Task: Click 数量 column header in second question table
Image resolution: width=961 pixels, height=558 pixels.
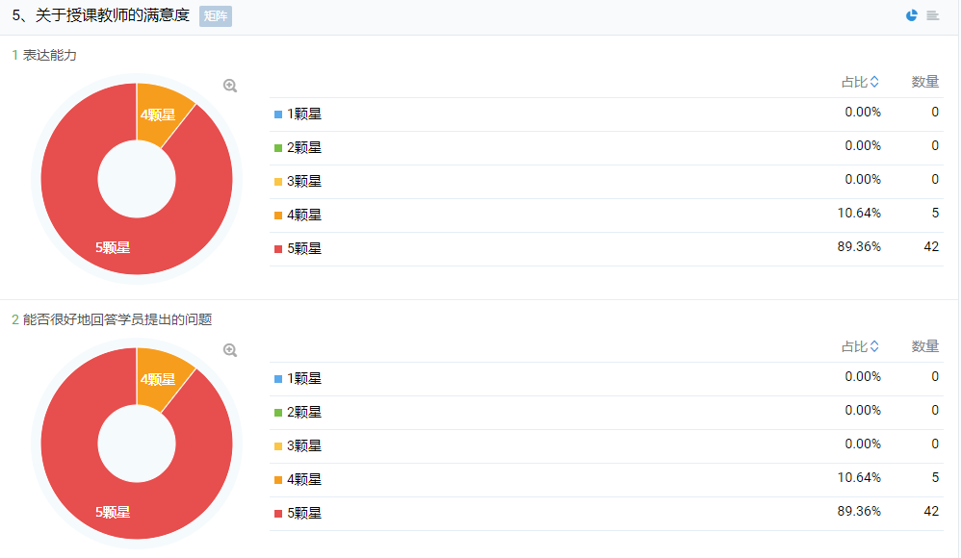Action: pyautogui.click(x=924, y=346)
